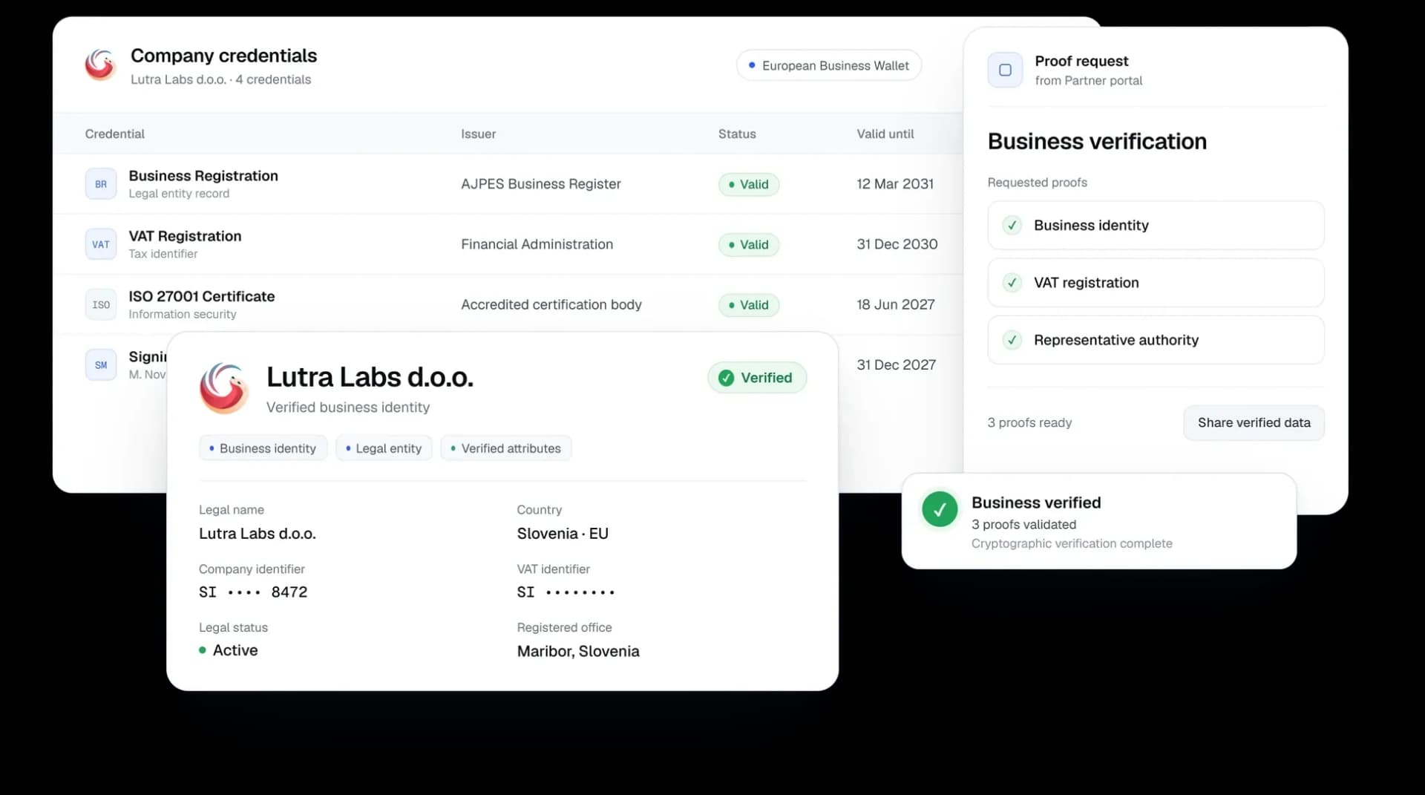1425x795 pixels.
Task: Toggle the Business identity proof checkmark
Action: pyautogui.click(x=1012, y=225)
